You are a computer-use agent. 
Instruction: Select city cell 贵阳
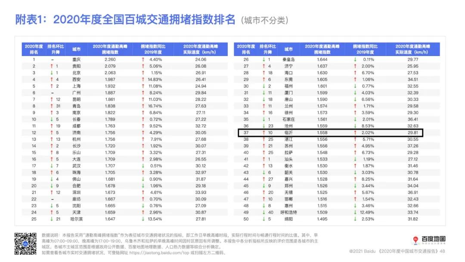coord(77,66)
